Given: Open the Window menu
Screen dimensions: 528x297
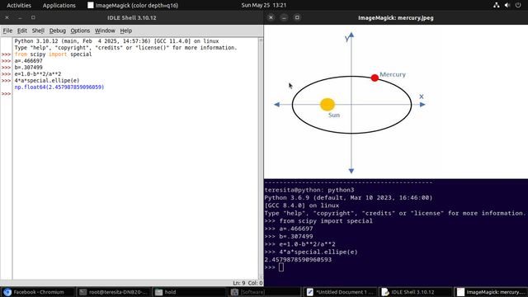Looking at the screenshot, I should point(105,31).
